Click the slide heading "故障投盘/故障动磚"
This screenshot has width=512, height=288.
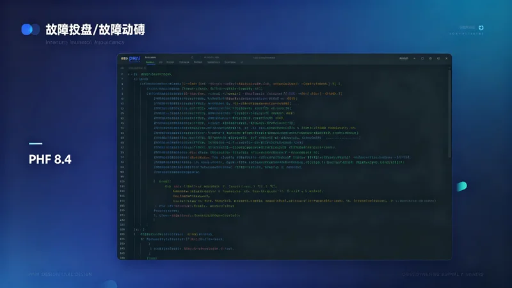pos(95,29)
